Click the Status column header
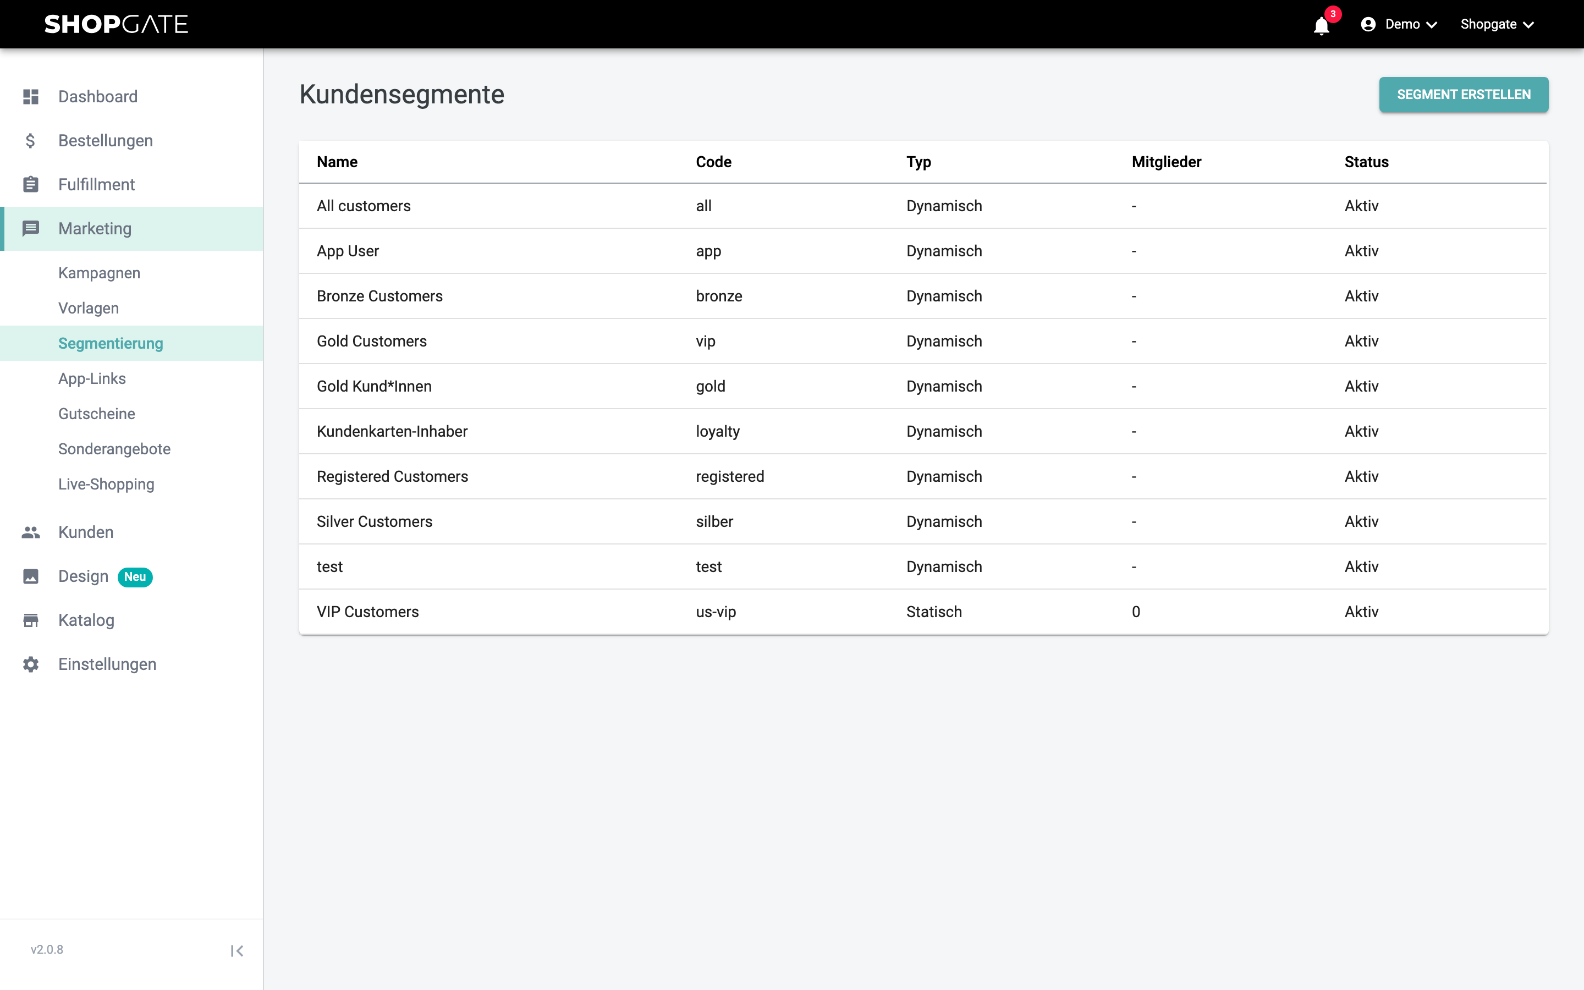Viewport: 1584px width, 990px height. tap(1366, 162)
